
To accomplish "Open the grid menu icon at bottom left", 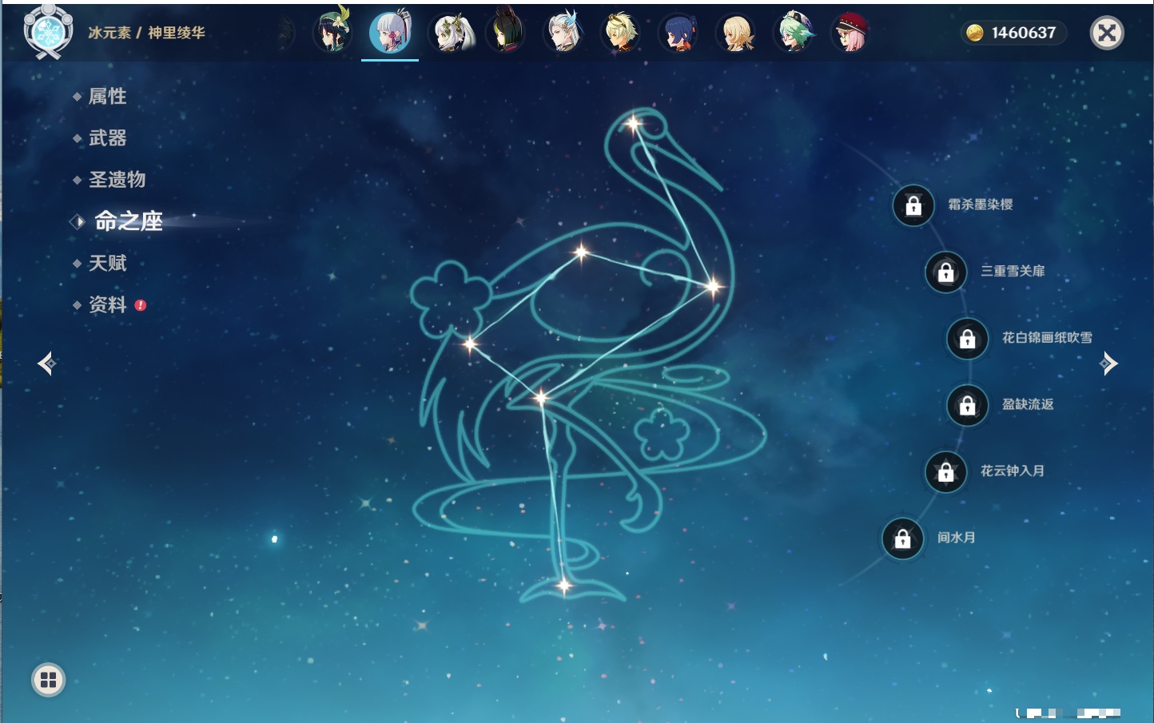I will click(48, 680).
